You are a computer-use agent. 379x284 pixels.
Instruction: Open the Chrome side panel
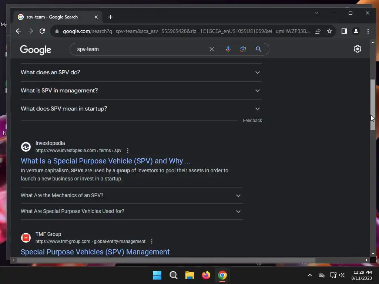click(344, 31)
